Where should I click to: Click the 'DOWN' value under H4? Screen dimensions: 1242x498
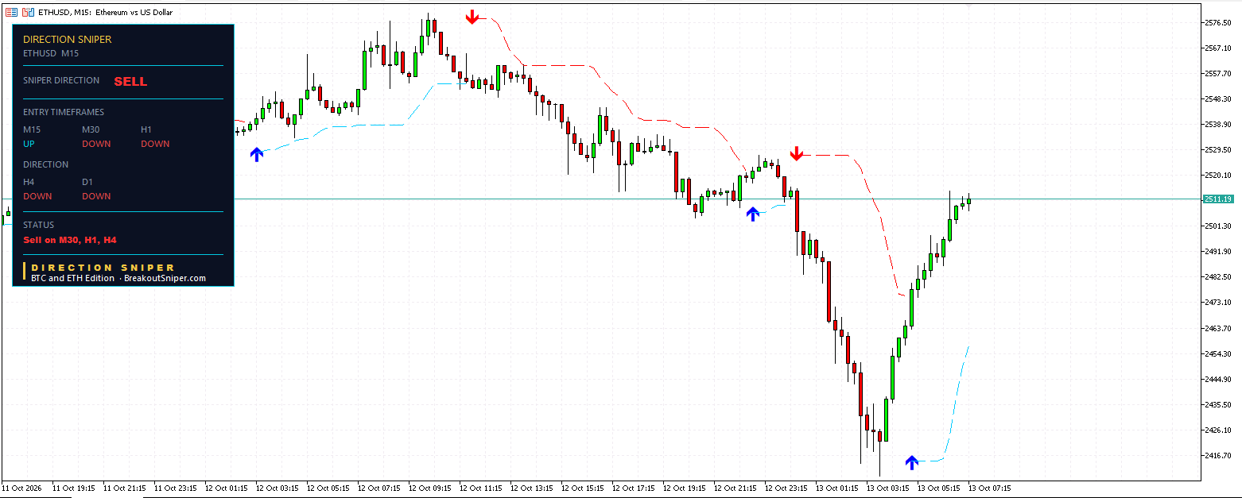[x=37, y=196]
